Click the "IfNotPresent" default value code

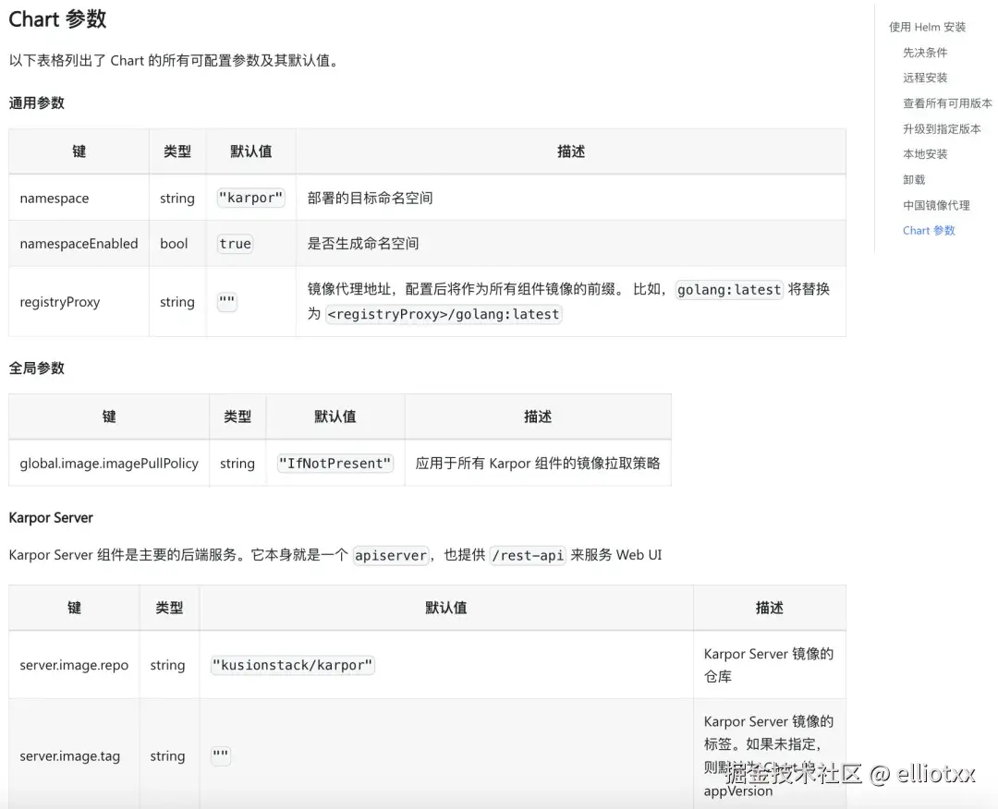coord(335,464)
